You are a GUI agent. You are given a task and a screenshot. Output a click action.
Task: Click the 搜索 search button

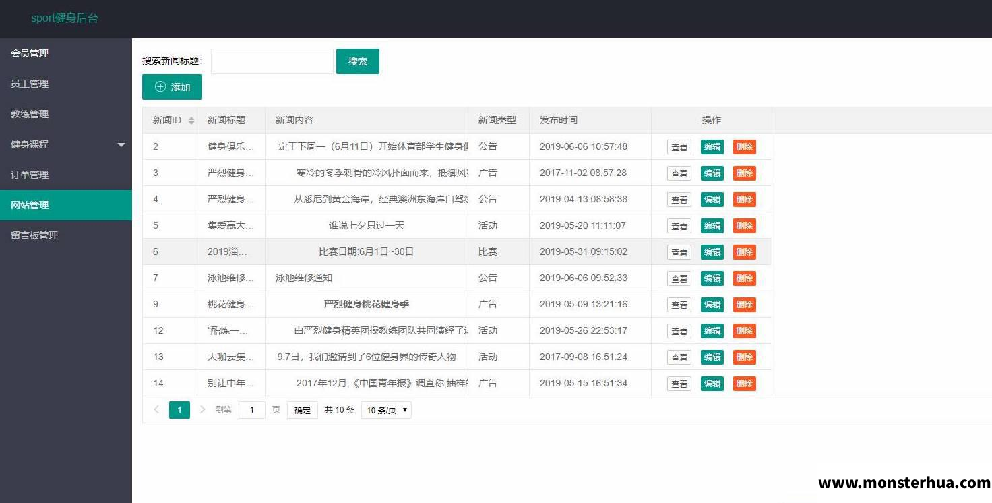point(358,61)
